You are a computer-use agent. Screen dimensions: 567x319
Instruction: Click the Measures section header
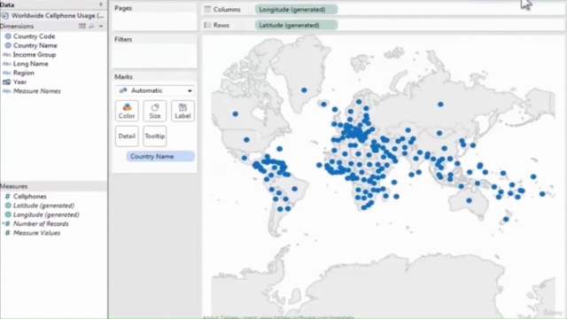pyautogui.click(x=14, y=186)
